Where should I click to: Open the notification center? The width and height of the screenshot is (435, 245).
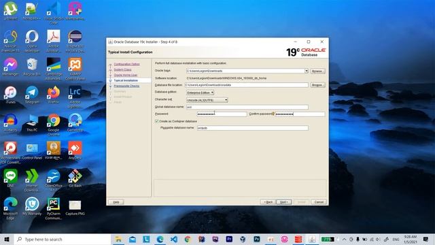(x=426, y=239)
